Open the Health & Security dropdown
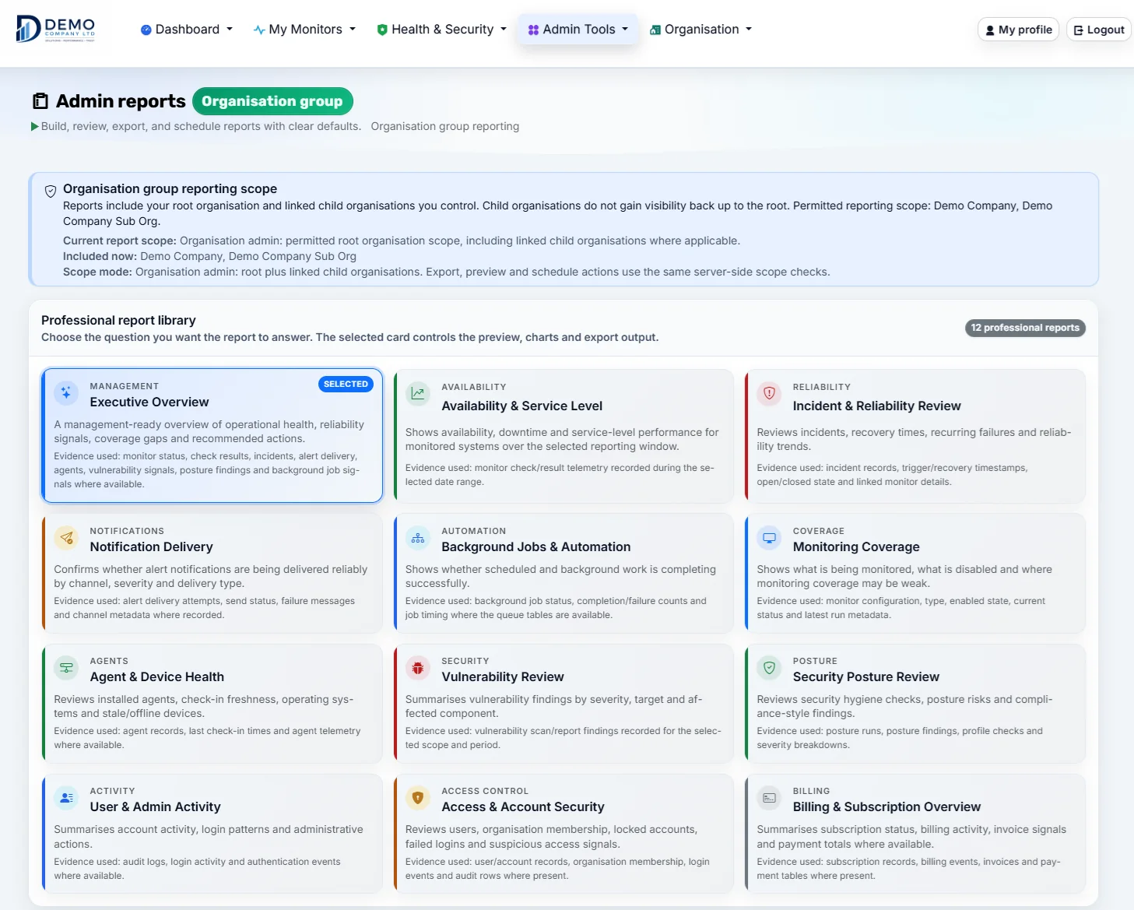Screen dimensions: 1134x910 click(x=442, y=30)
